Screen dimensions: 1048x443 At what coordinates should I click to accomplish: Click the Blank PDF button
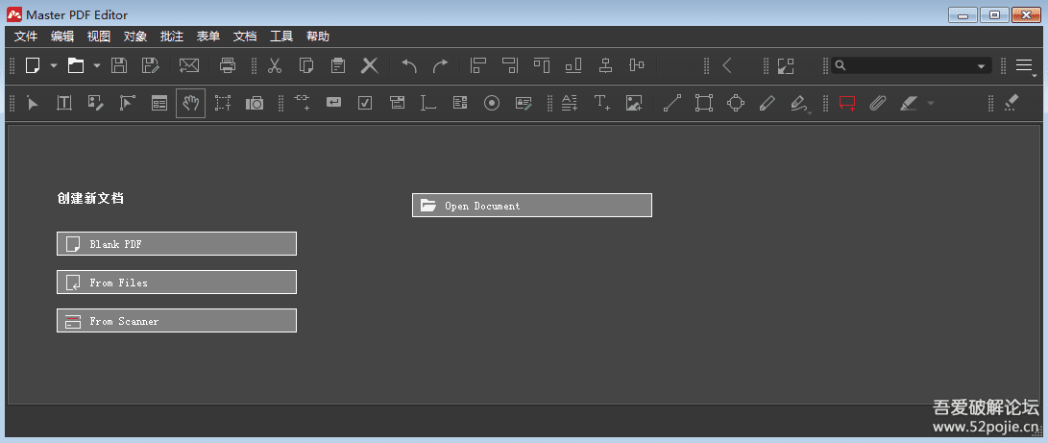pyautogui.click(x=177, y=244)
